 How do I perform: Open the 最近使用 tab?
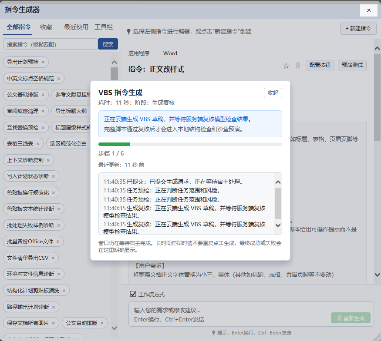76,27
